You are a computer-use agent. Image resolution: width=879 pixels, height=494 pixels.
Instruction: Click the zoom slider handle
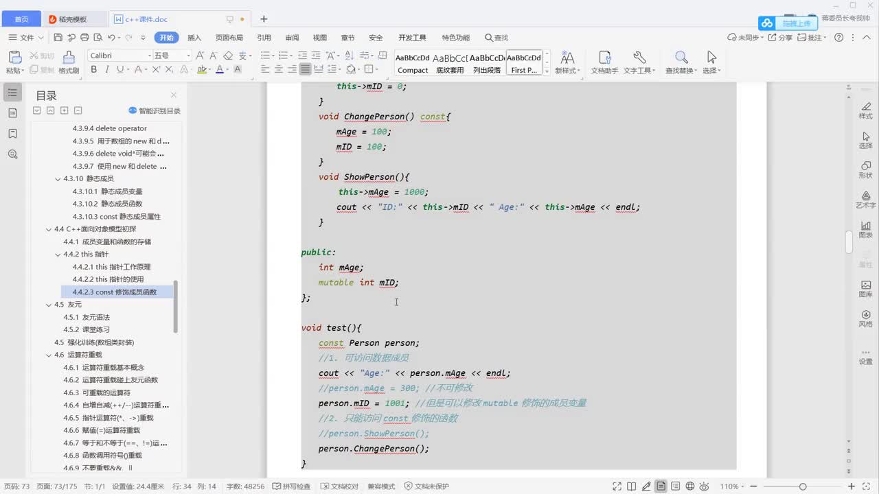coord(803,486)
